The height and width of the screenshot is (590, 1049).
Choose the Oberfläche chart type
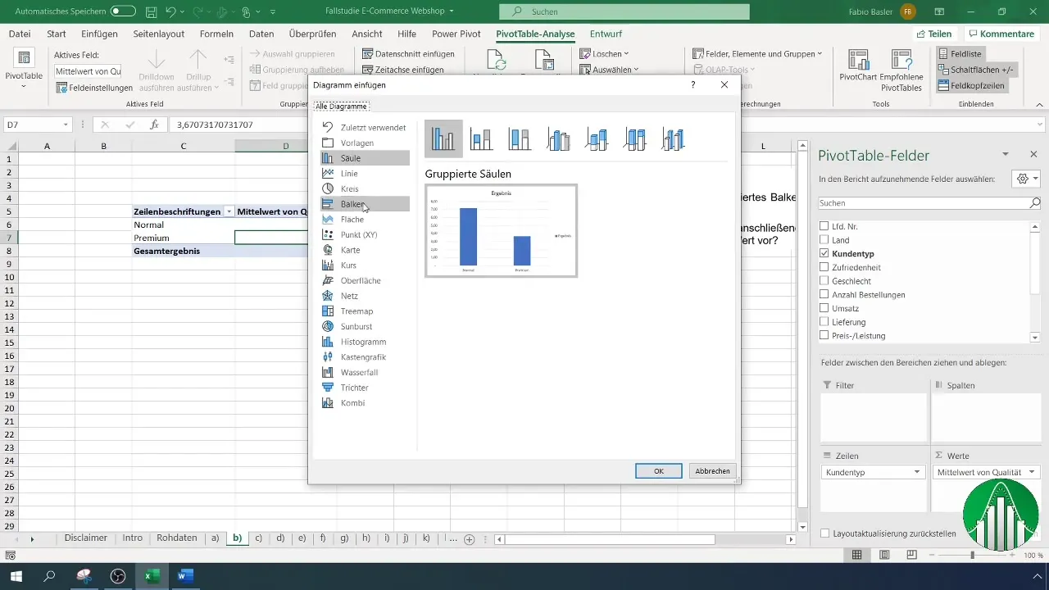[x=365, y=280]
